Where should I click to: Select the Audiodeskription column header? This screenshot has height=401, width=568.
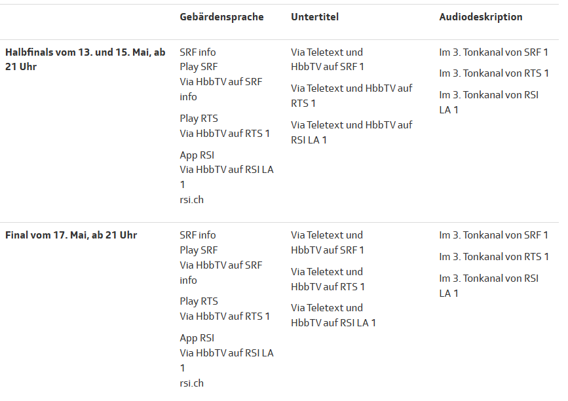coord(480,17)
